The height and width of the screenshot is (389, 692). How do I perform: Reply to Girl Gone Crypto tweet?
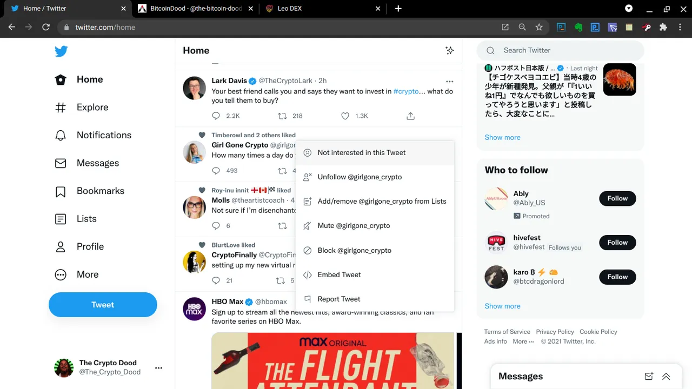pos(216,171)
